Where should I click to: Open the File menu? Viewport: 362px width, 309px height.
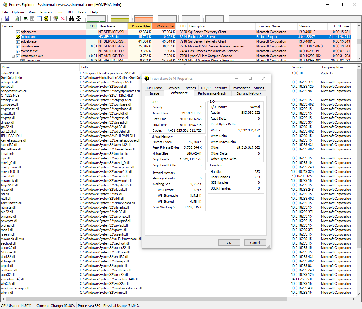tap(5, 12)
